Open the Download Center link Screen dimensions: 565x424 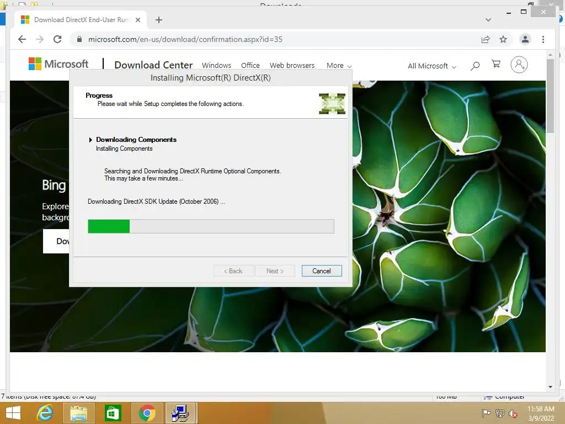[x=153, y=65]
